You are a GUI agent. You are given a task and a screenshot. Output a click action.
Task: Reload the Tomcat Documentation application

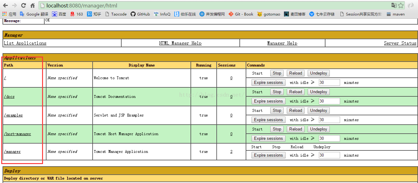point(295,92)
